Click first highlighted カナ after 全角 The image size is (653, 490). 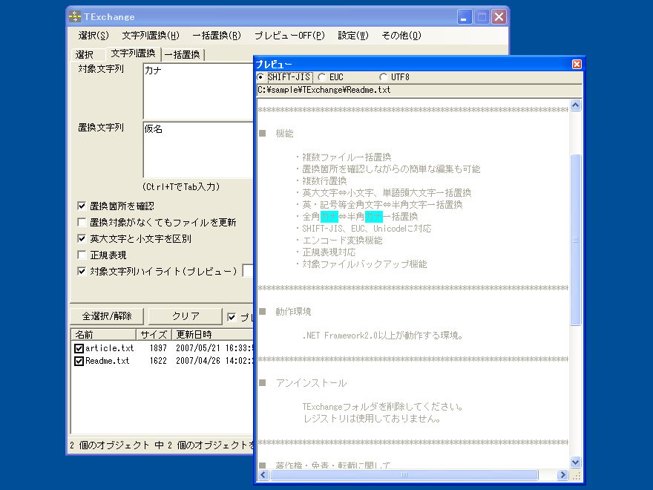click(329, 217)
